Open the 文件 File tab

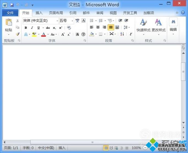point(10,13)
